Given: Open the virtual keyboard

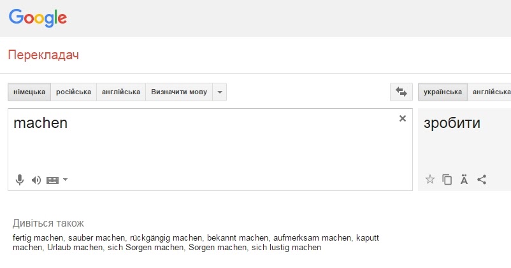Looking at the screenshot, I should 52,180.
